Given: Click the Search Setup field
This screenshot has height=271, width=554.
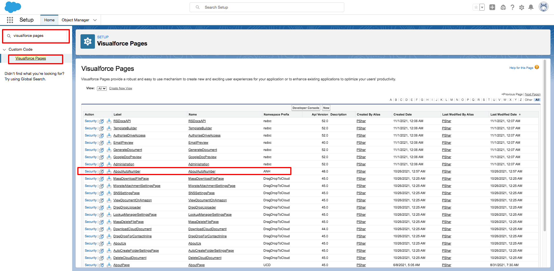Looking at the screenshot, I should click(x=267, y=7).
